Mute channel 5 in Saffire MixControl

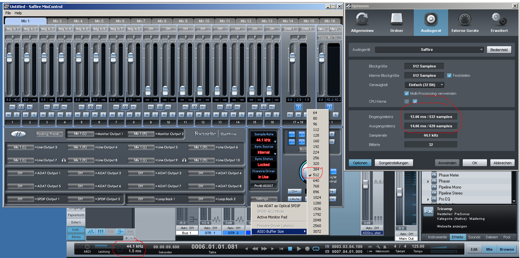point(77,115)
